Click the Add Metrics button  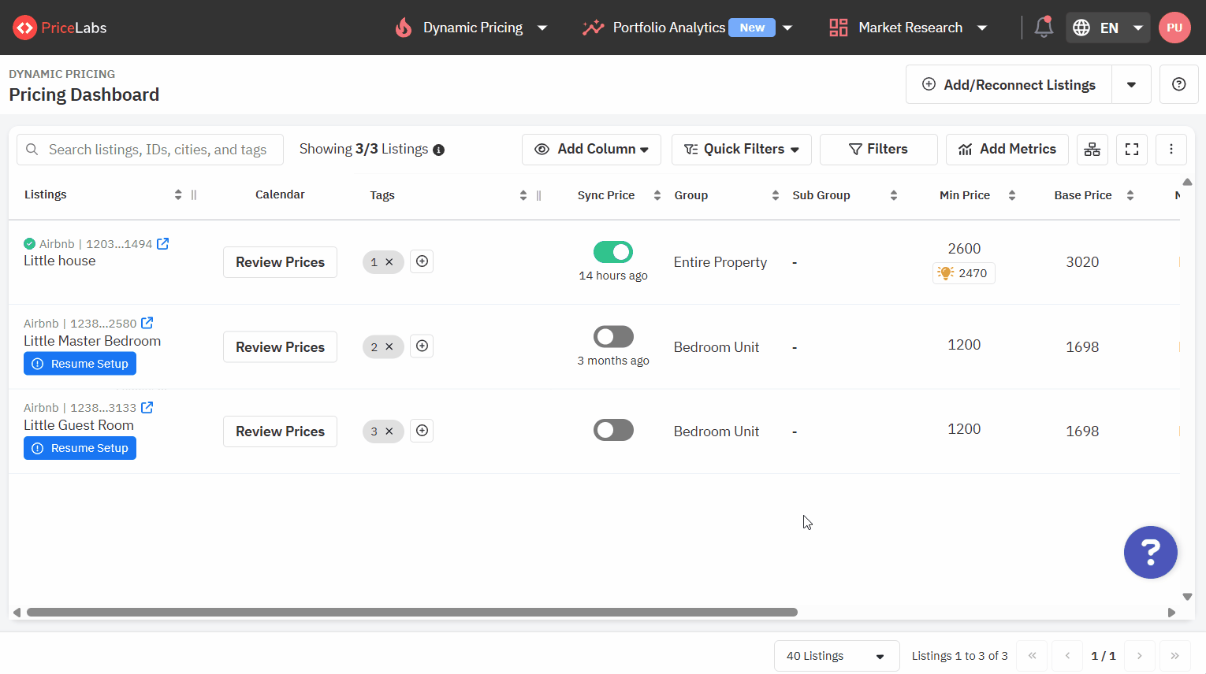(1007, 149)
